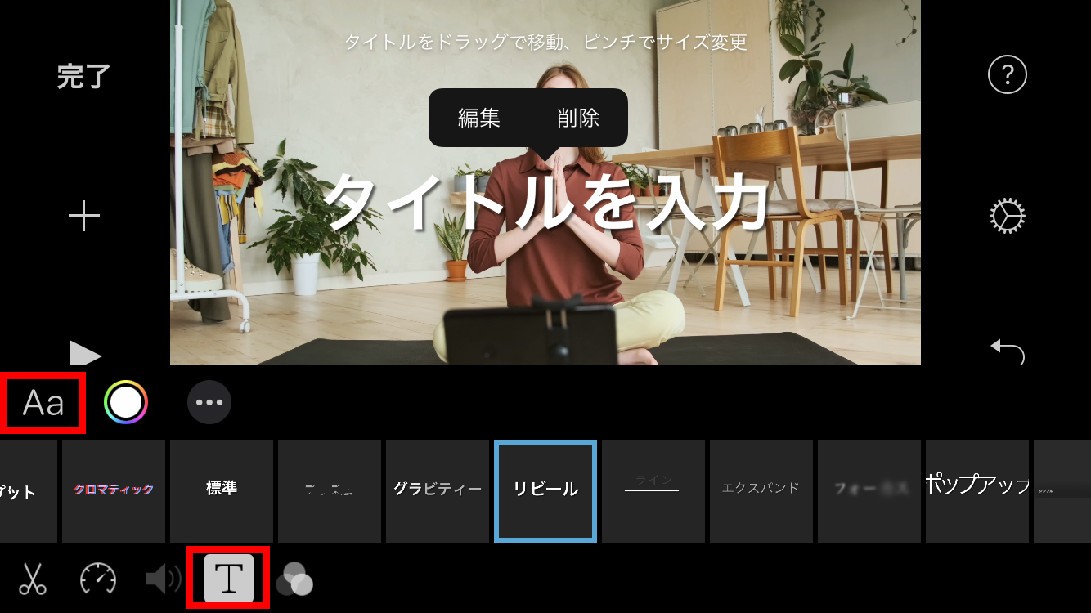The width and height of the screenshot is (1091, 613).
Task: Select 編集 in the popup menu
Action: click(478, 118)
